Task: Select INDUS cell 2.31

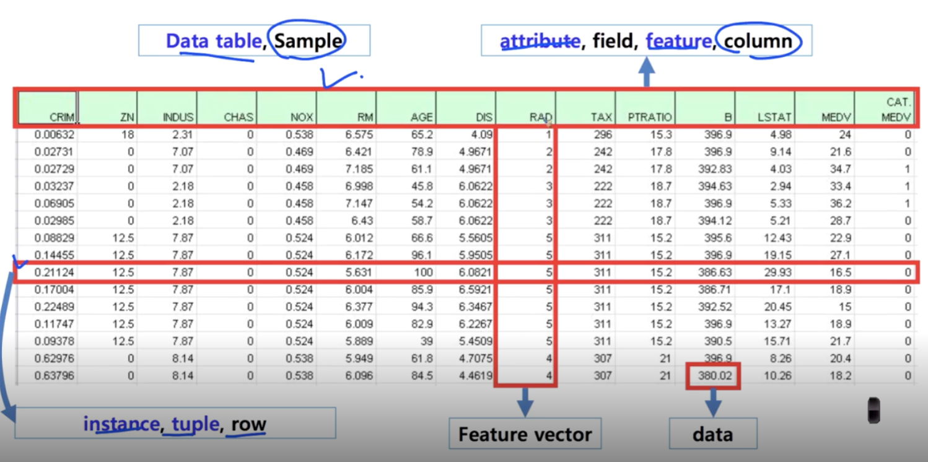Action: pos(182,134)
